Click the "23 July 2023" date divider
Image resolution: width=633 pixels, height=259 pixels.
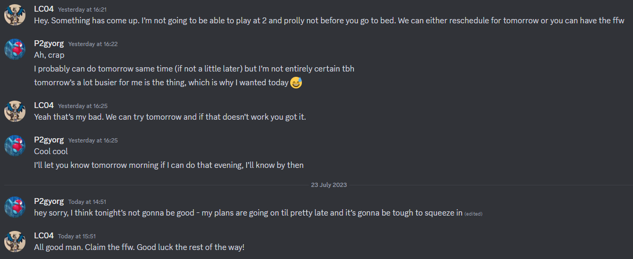tap(329, 185)
